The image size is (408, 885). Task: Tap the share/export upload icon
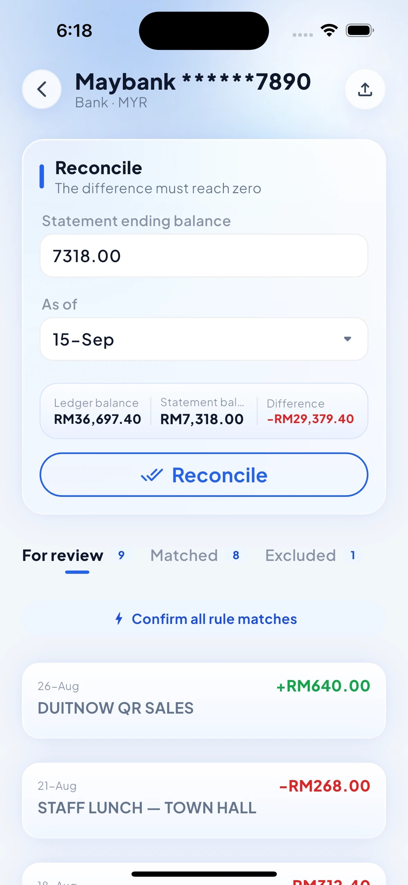[365, 89]
